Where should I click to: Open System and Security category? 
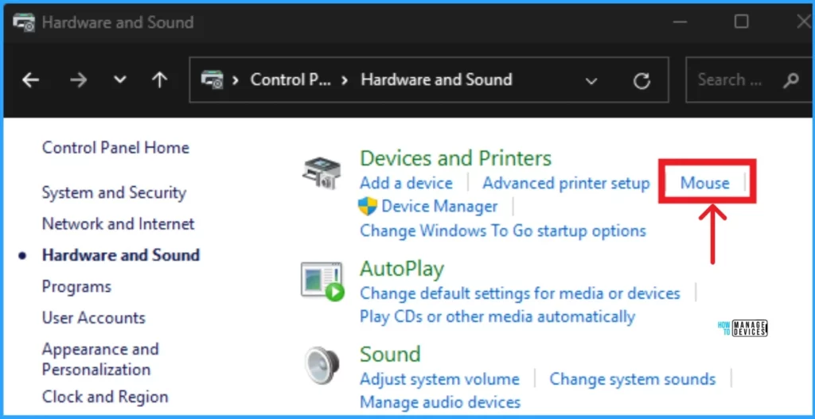point(114,192)
